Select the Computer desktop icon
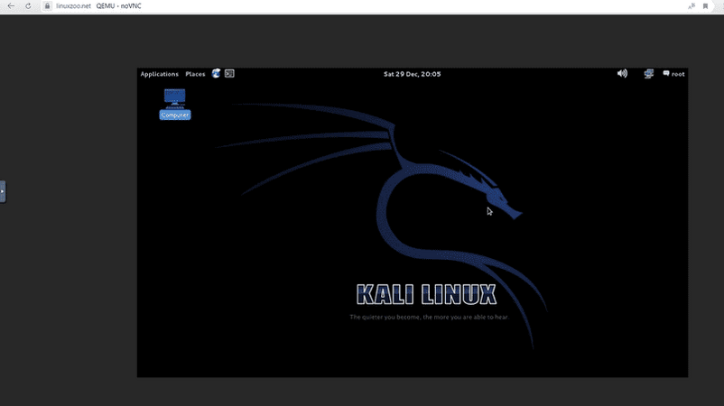The height and width of the screenshot is (406, 724). click(175, 105)
